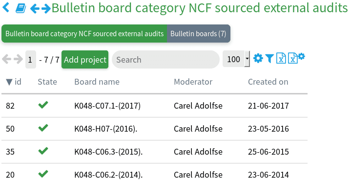Toggle state checkmark for board 82
Screen dimensions: 351x184
click(x=43, y=105)
